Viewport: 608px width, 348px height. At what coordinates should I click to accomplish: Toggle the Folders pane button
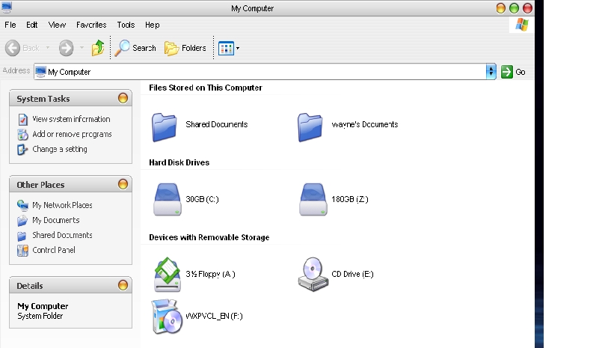pyautogui.click(x=185, y=48)
